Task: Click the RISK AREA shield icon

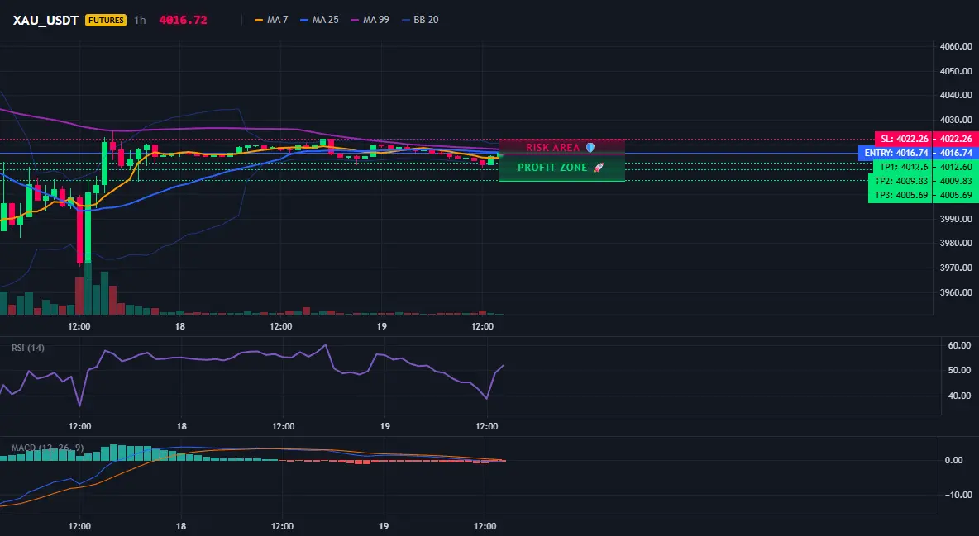Action: (590, 147)
